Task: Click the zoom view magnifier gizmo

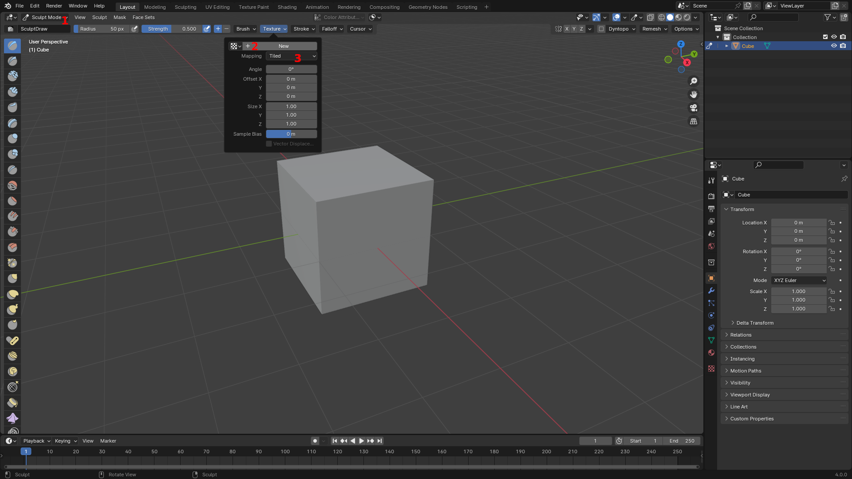Action: [694, 81]
